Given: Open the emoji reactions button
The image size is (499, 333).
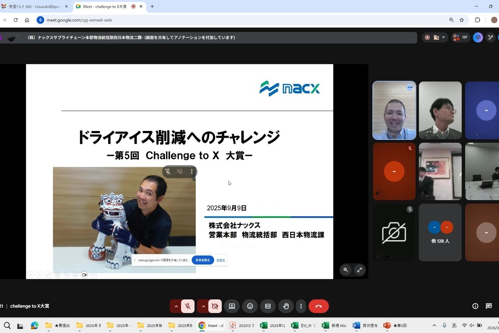Looking at the screenshot, I should tap(250, 306).
